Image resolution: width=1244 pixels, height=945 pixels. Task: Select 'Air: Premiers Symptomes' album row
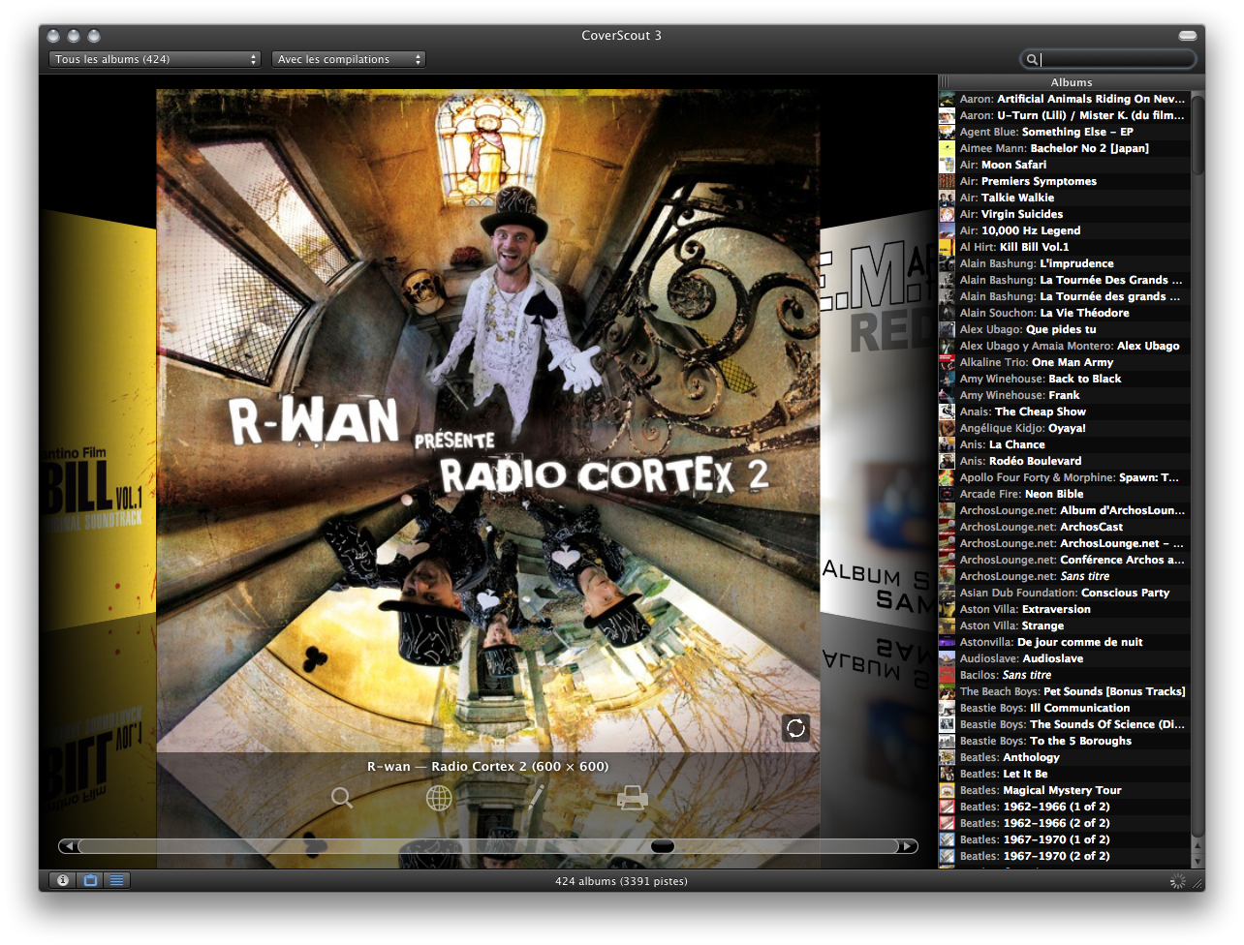click(1064, 181)
